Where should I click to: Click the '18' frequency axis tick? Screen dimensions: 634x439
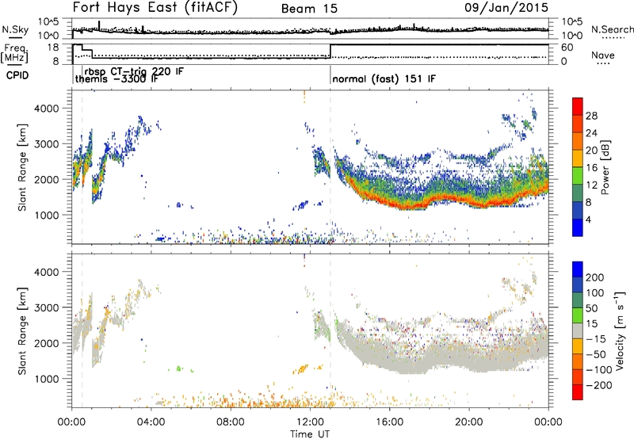[53, 47]
